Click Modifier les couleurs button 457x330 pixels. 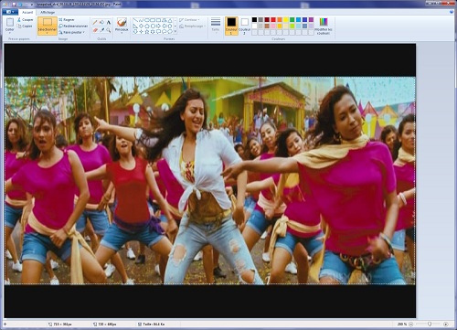click(x=324, y=26)
